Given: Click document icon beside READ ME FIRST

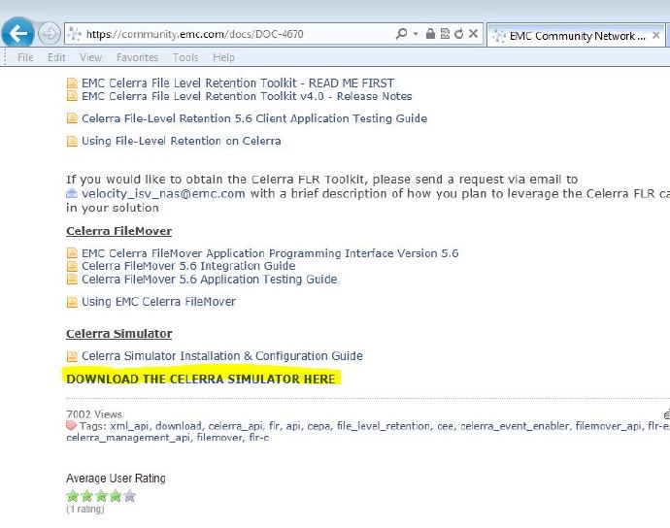Looking at the screenshot, I should [x=72, y=82].
